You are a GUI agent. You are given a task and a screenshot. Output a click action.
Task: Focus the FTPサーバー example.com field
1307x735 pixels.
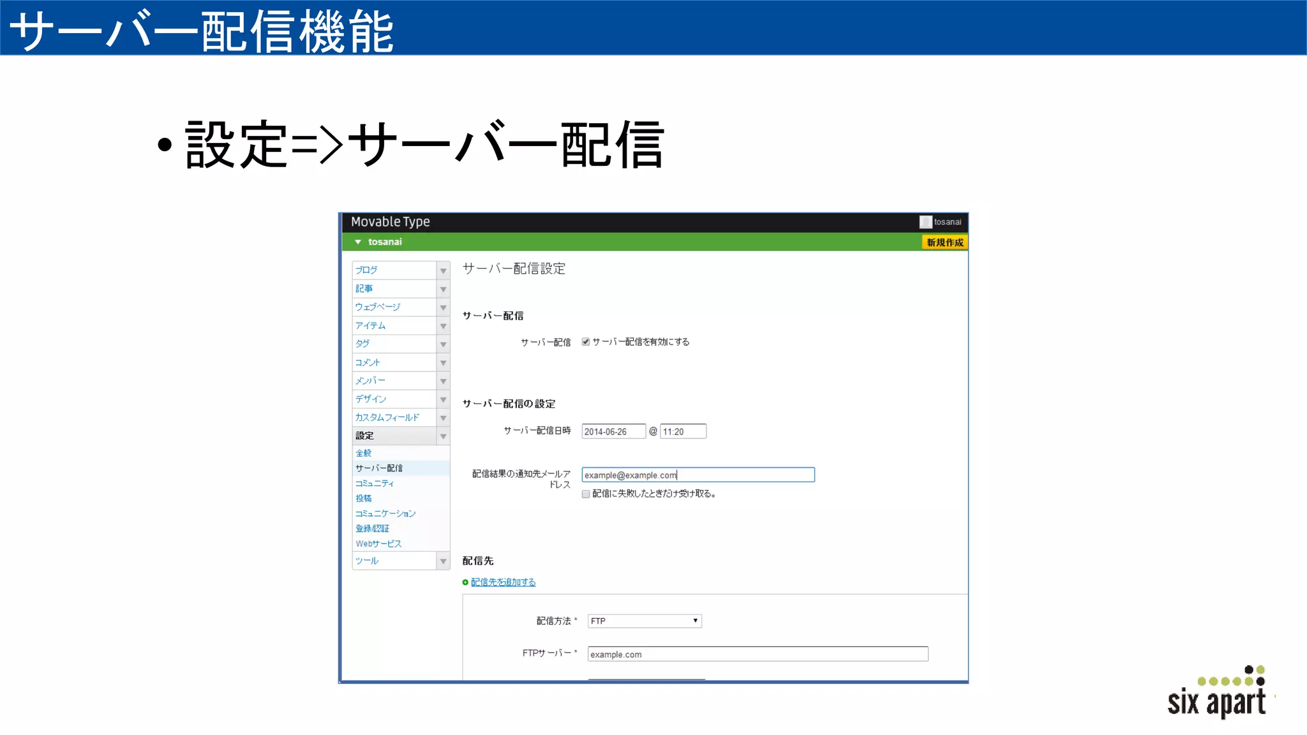click(758, 654)
